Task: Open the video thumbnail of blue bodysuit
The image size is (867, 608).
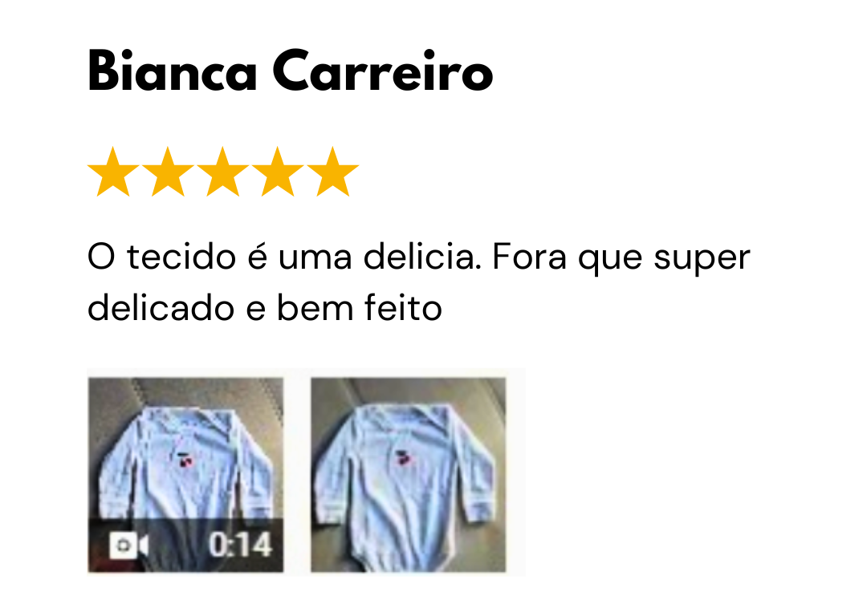Action: [185, 475]
